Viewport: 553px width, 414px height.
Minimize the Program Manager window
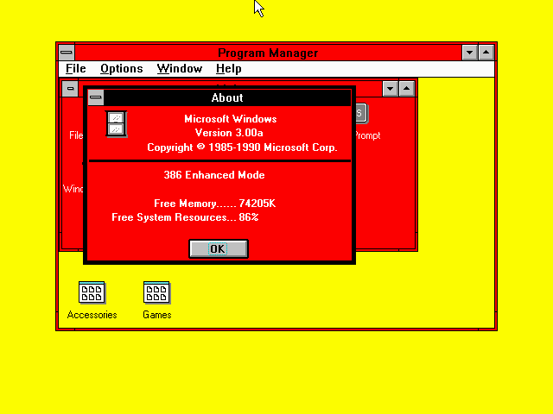point(469,53)
